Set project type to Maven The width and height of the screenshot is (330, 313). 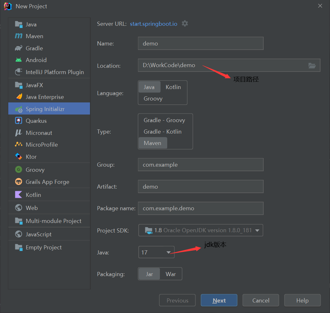click(153, 143)
